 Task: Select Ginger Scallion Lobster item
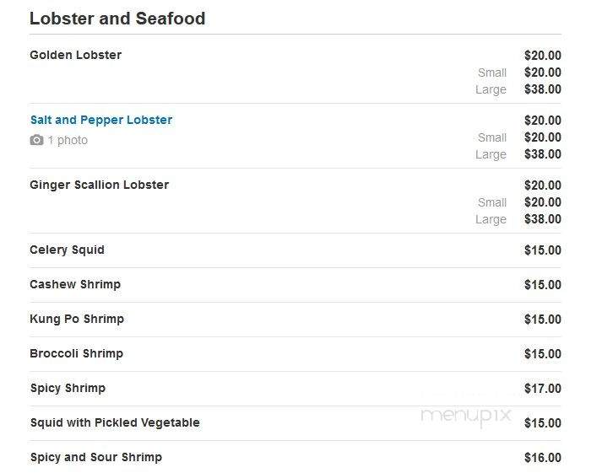[x=100, y=185]
